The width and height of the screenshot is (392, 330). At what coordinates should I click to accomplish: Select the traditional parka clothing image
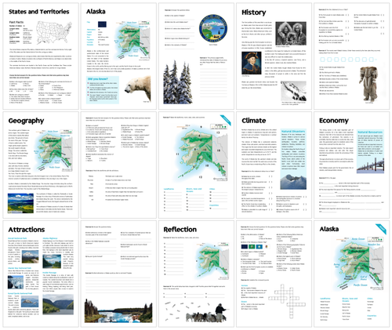pos(368,84)
